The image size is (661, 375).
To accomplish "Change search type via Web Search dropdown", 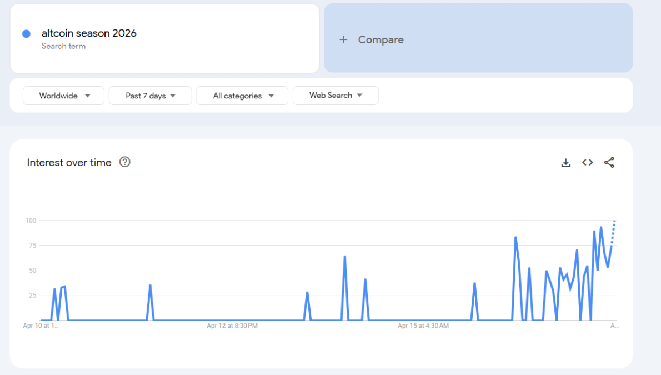I will click(x=335, y=96).
